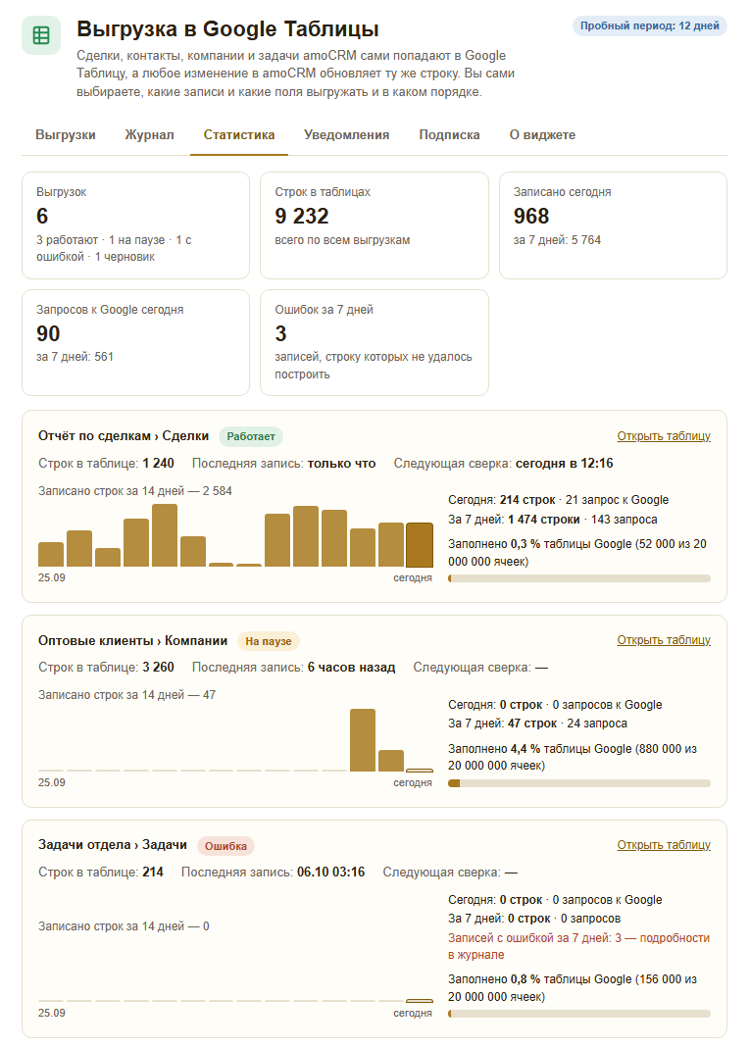This screenshot has width=749, height=1048.
Task: Click the red Ошибка status badge
Action: tap(225, 846)
